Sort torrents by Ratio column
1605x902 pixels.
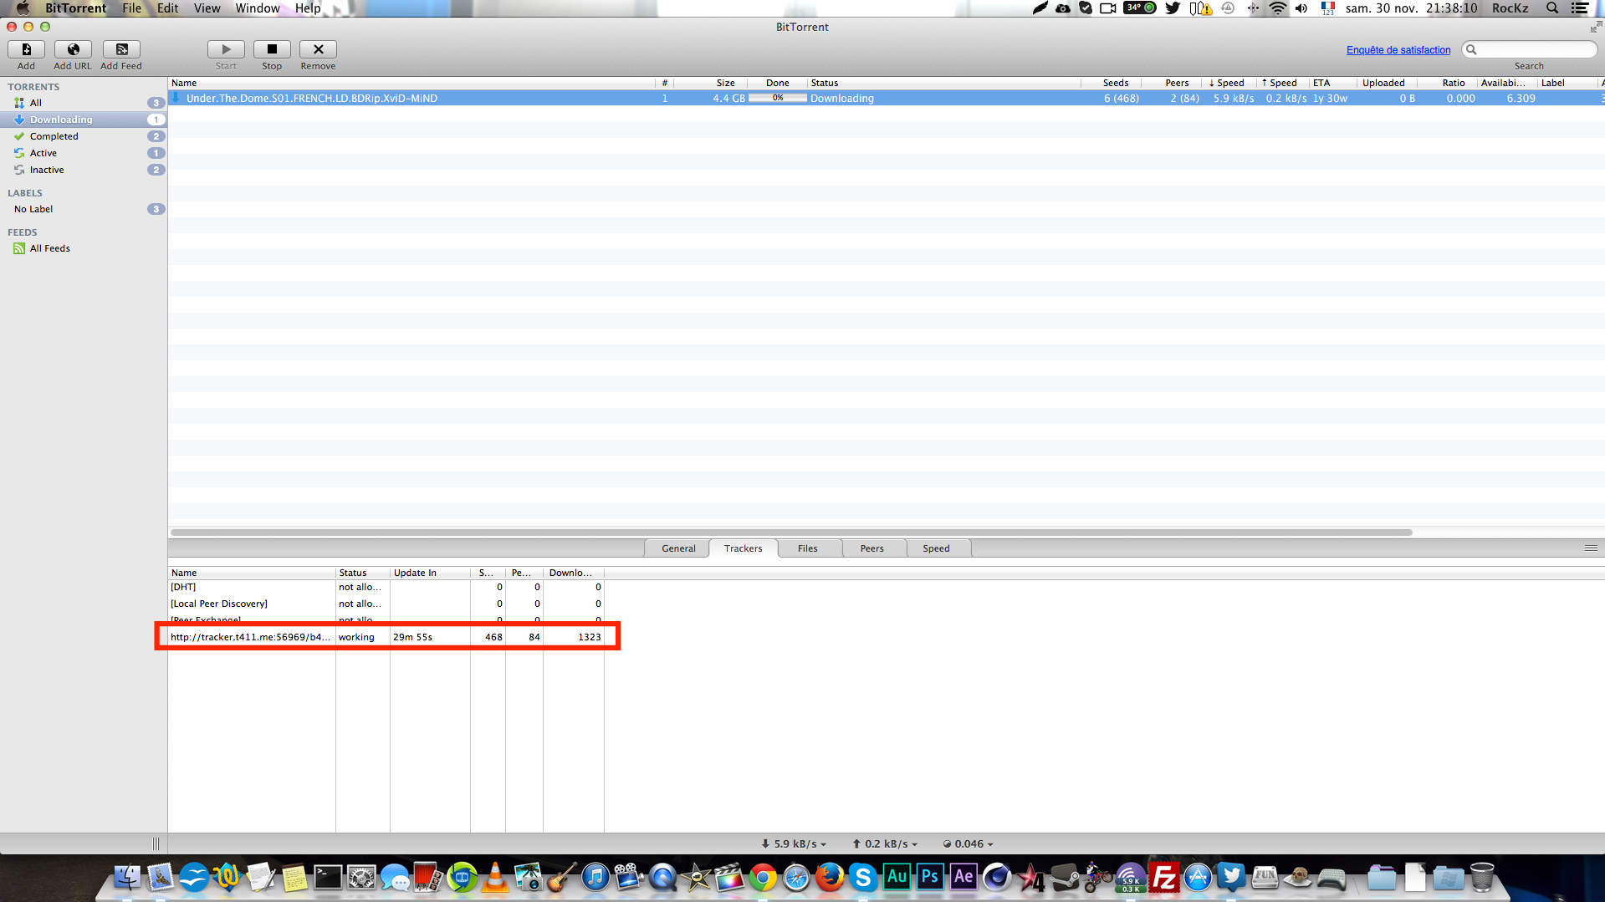tap(1447, 83)
